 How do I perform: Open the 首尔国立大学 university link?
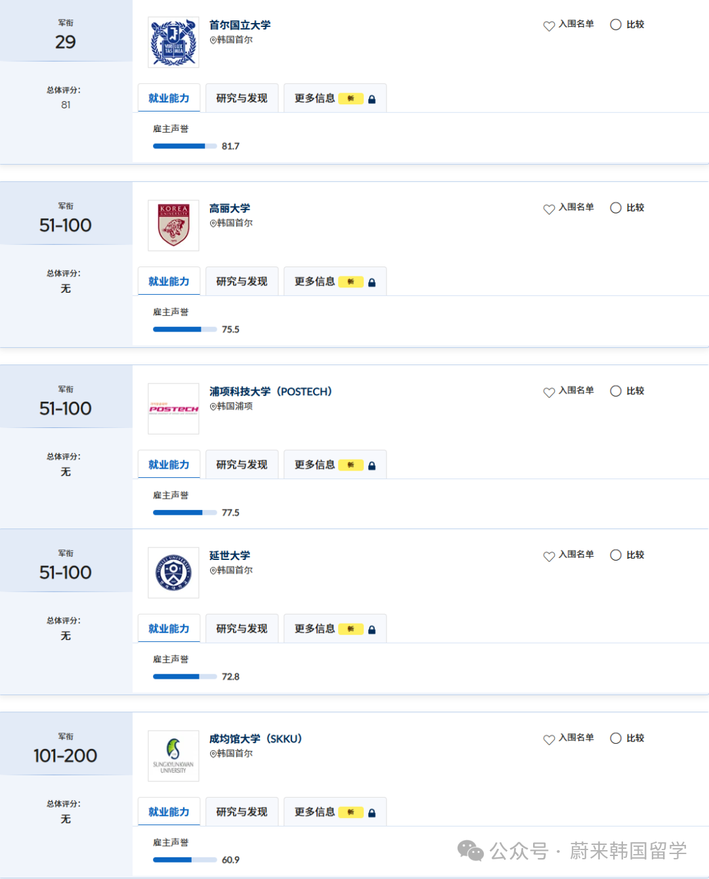(240, 25)
